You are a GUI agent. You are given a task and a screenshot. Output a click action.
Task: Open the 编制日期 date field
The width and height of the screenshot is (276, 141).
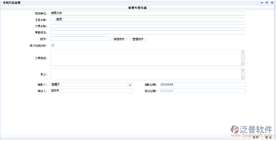tap(203, 85)
